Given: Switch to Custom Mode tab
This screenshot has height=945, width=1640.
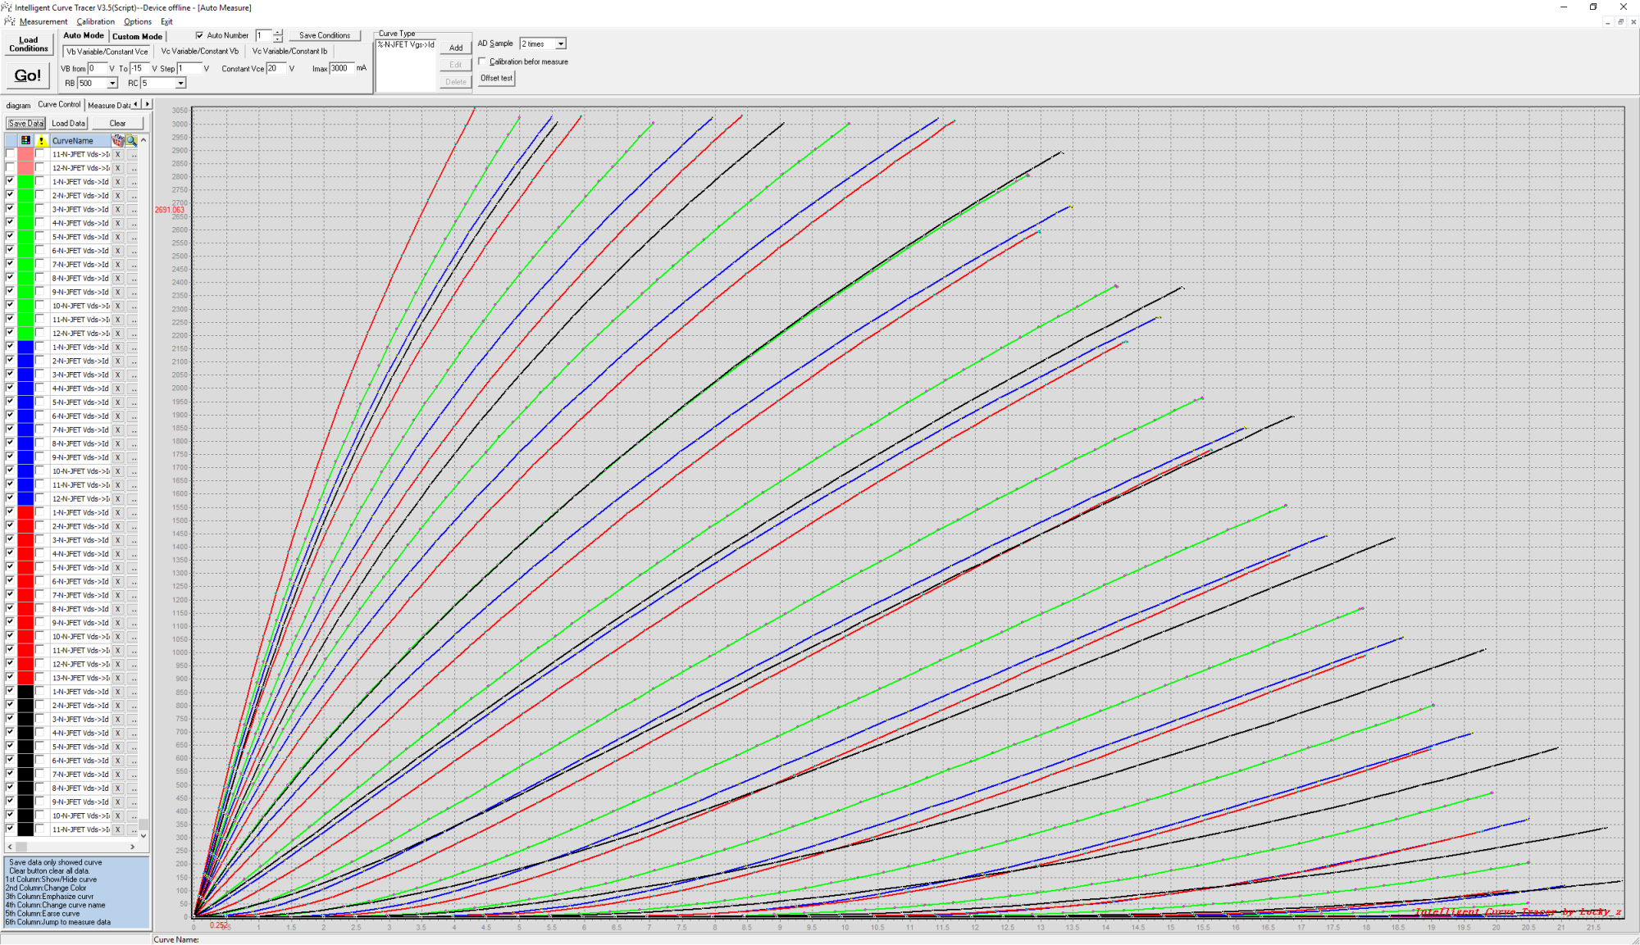Looking at the screenshot, I should click(x=137, y=36).
